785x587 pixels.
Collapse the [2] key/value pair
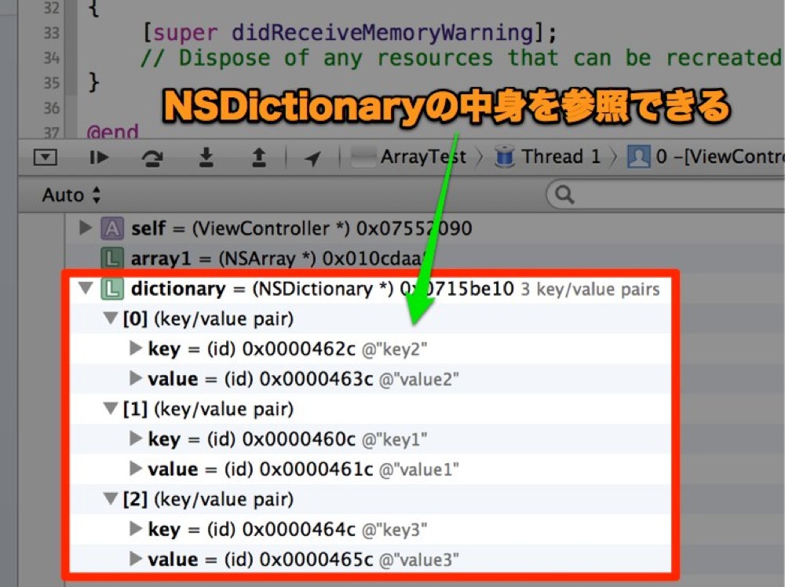tap(111, 498)
